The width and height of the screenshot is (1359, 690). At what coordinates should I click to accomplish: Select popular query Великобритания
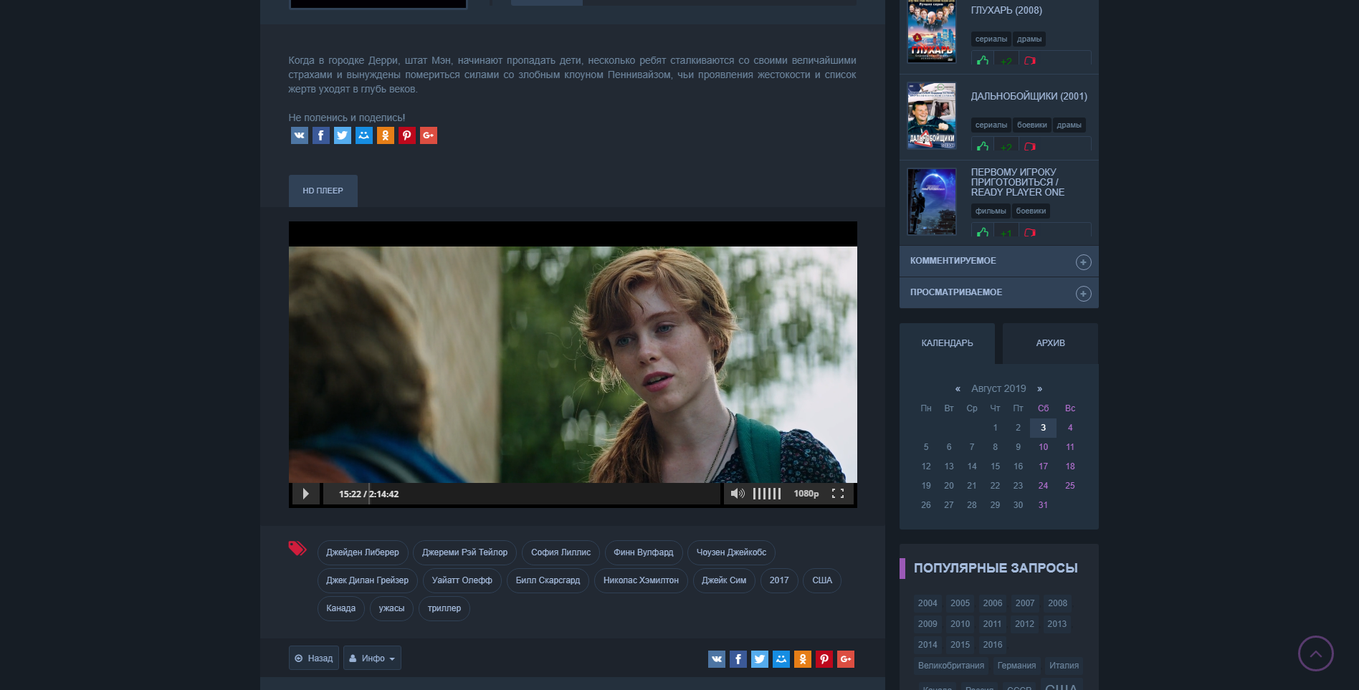click(951, 666)
